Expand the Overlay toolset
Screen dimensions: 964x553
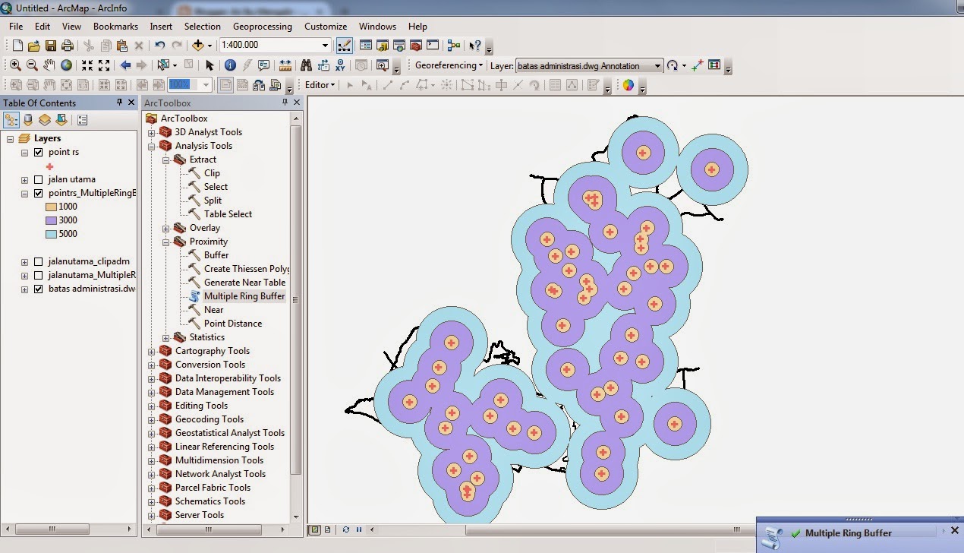click(165, 228)
